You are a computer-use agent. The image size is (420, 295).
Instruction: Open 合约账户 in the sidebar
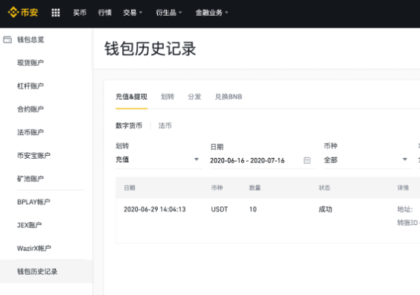pyautogui.click(x=31, y=109)
